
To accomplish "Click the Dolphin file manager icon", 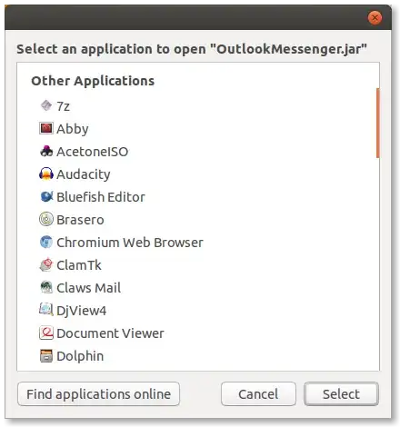I will point(46,355).
